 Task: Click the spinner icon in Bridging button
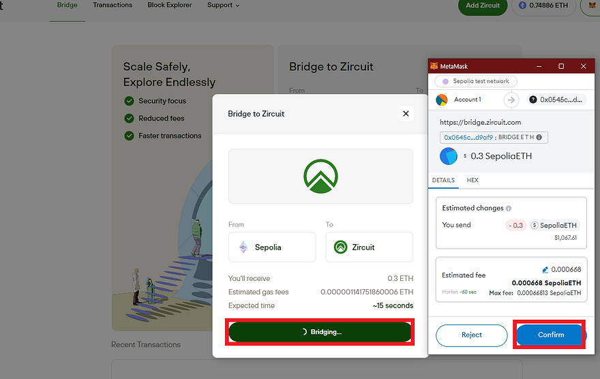(x=304, y=332)
